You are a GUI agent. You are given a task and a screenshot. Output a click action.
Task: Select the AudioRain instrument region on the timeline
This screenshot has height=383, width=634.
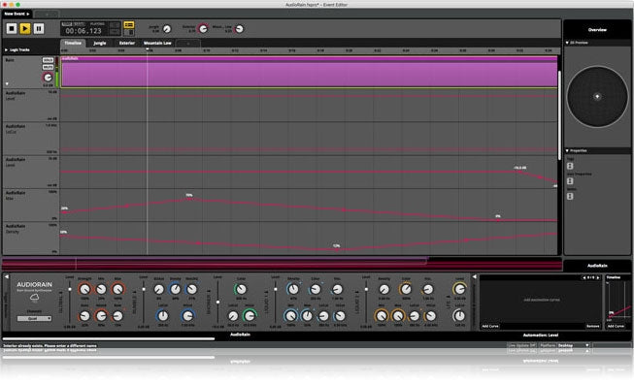click(x=310, y=72)
